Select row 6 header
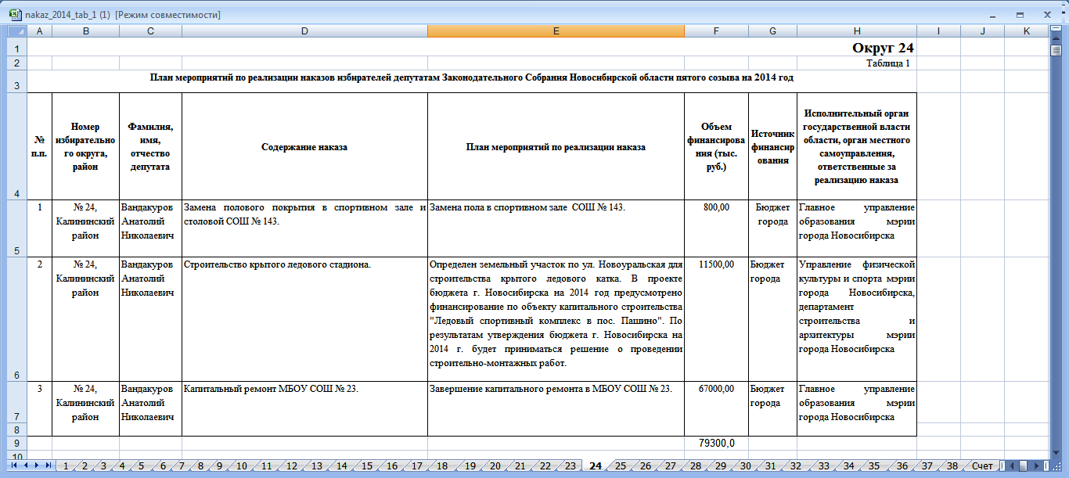The image size is (1069, 478). 17,319
